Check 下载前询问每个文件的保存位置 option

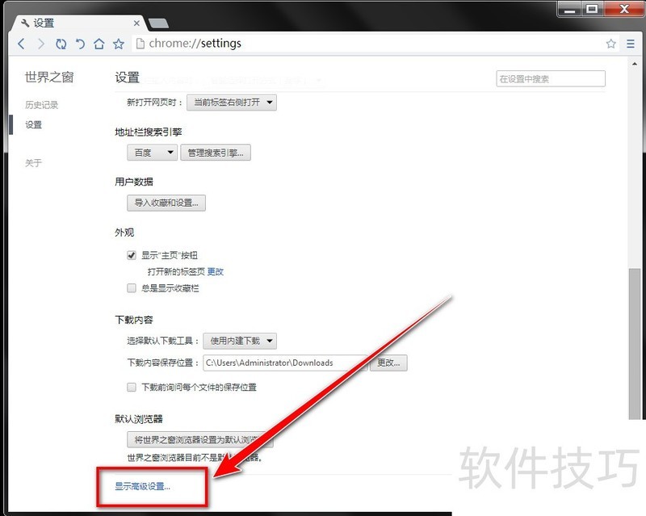coord(132,388)
